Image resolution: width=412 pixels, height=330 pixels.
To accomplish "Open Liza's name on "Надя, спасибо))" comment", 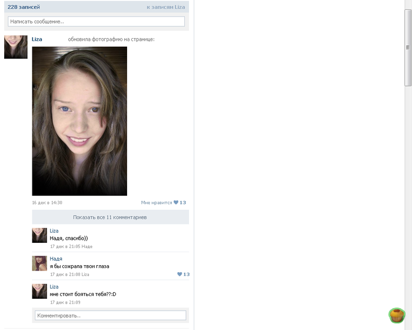I will coord(54,231).
